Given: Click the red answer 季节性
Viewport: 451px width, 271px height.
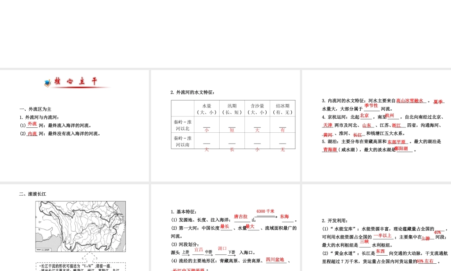Looking at the screenshot, I should pos(371,106).
